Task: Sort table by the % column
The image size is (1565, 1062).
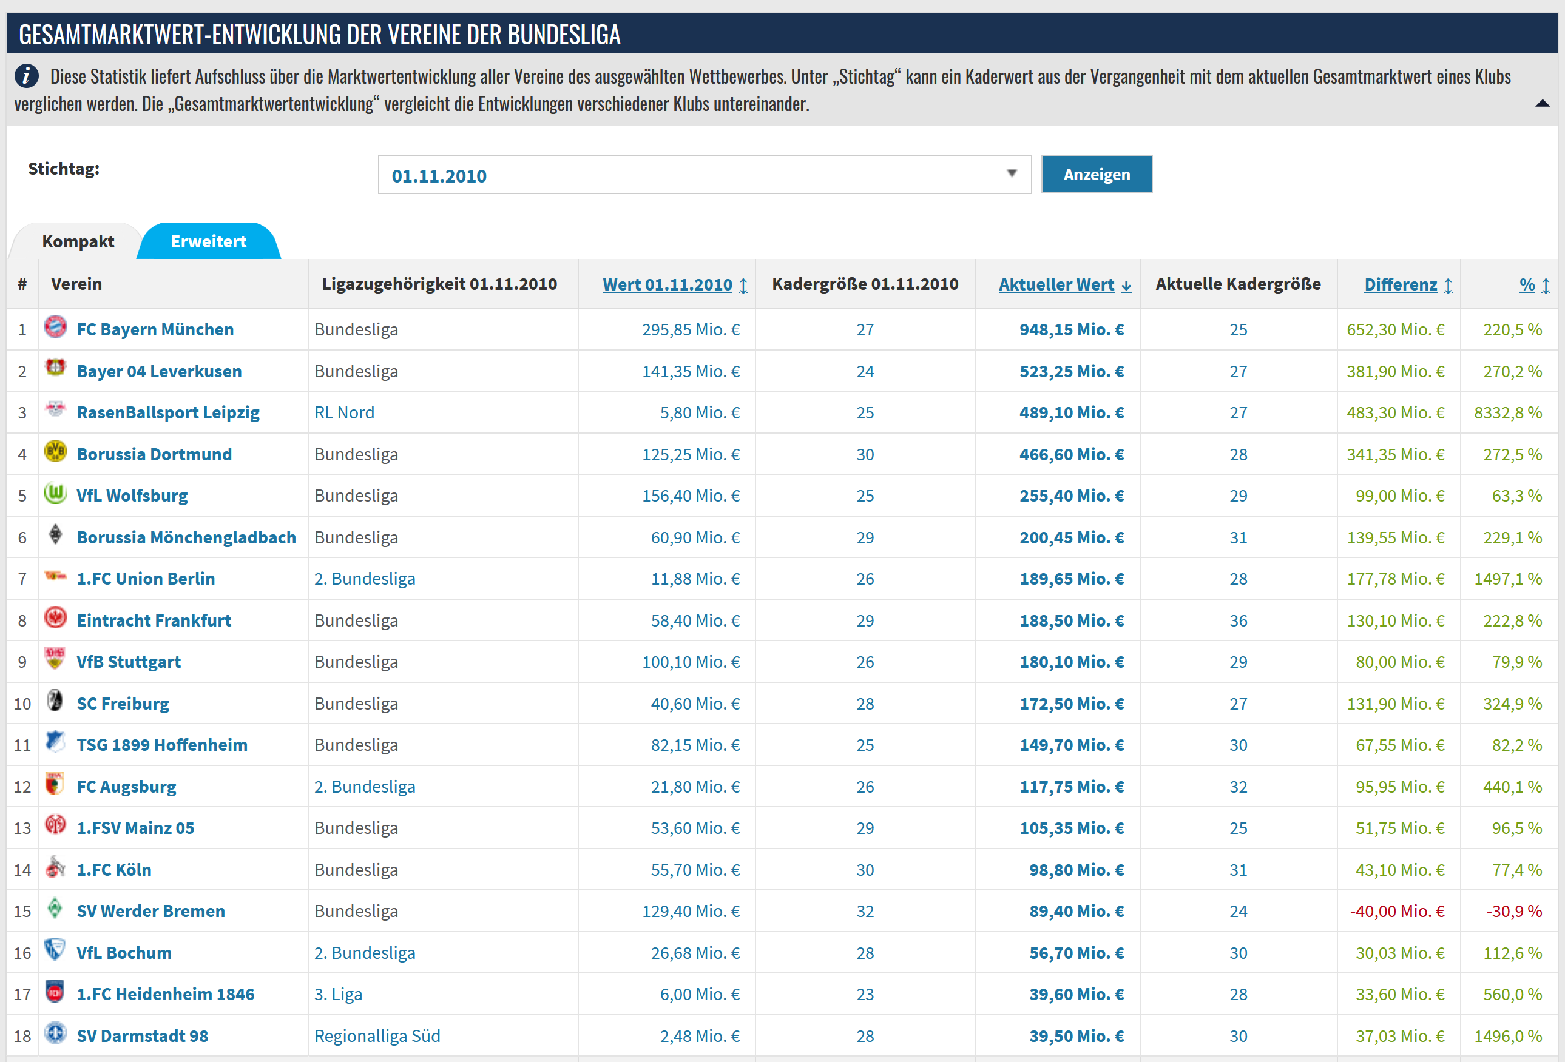Action: (x=1535, y=284)
